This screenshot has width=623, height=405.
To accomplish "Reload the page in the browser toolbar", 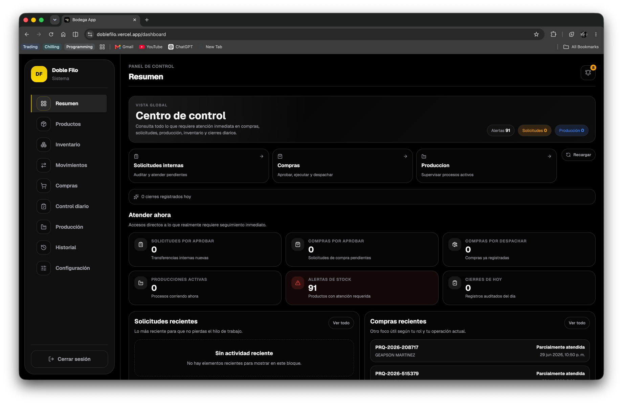I will coord(51,34).
